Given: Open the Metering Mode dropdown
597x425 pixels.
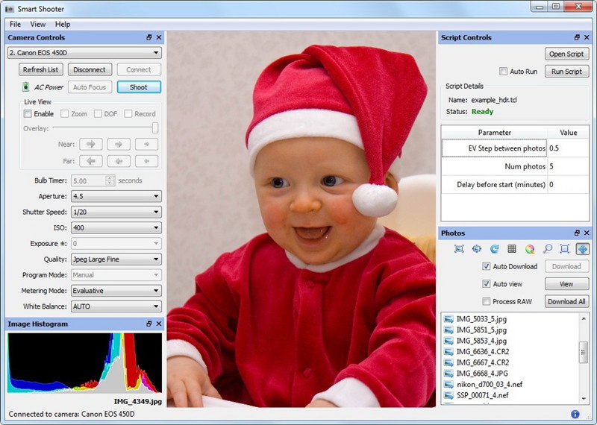Looking at the screenshot, I should tap(116, 291).
